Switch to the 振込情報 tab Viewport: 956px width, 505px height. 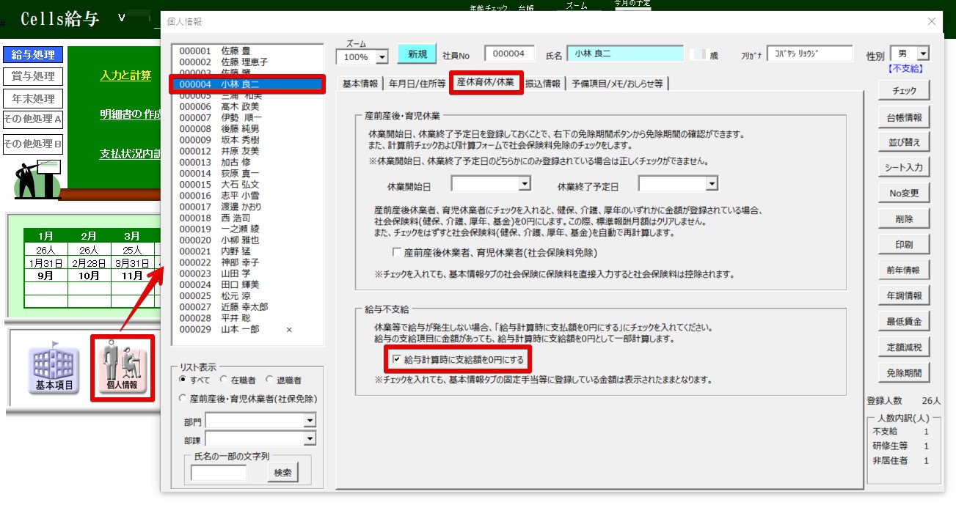click(x=543, y=84)
